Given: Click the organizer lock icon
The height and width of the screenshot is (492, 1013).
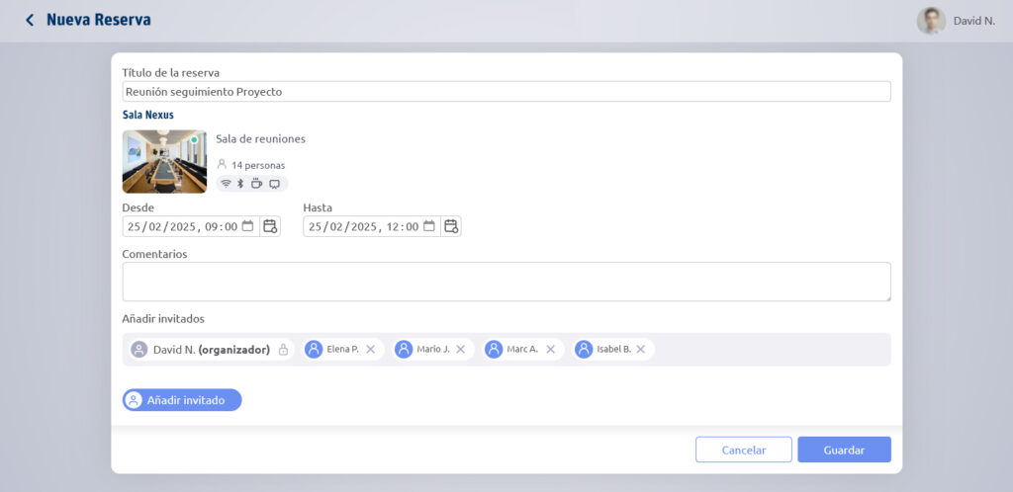Looking at the screenshot, I should [x=283, y=350].
